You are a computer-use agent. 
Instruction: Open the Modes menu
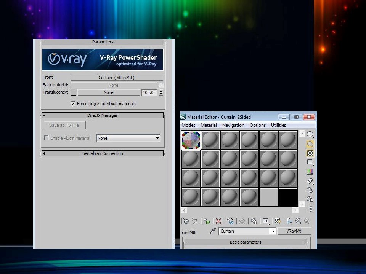pos(188,125)
